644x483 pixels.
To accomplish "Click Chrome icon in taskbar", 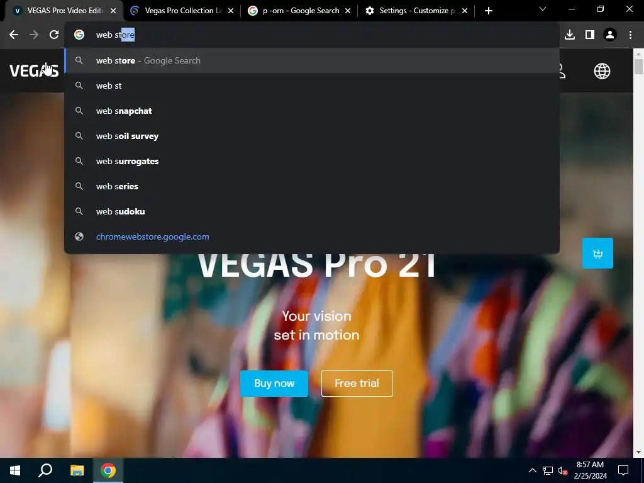I will [108, 470].
